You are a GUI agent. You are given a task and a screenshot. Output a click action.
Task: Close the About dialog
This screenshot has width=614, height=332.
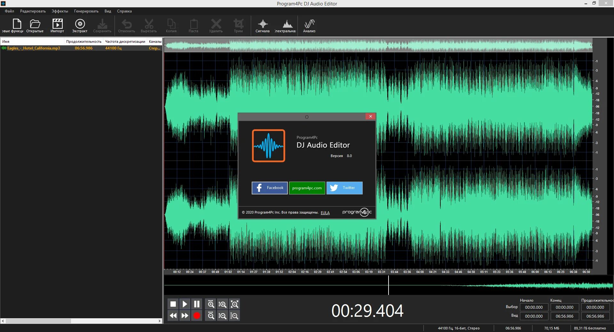(x=371, y=117)
